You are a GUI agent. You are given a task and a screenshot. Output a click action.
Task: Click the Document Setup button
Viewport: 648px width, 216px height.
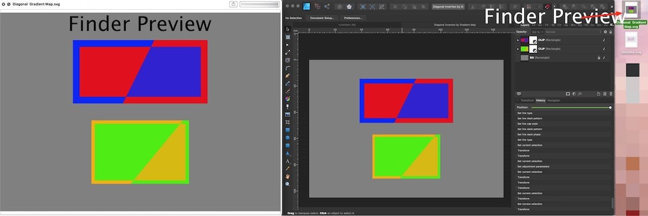coord(321,18)
